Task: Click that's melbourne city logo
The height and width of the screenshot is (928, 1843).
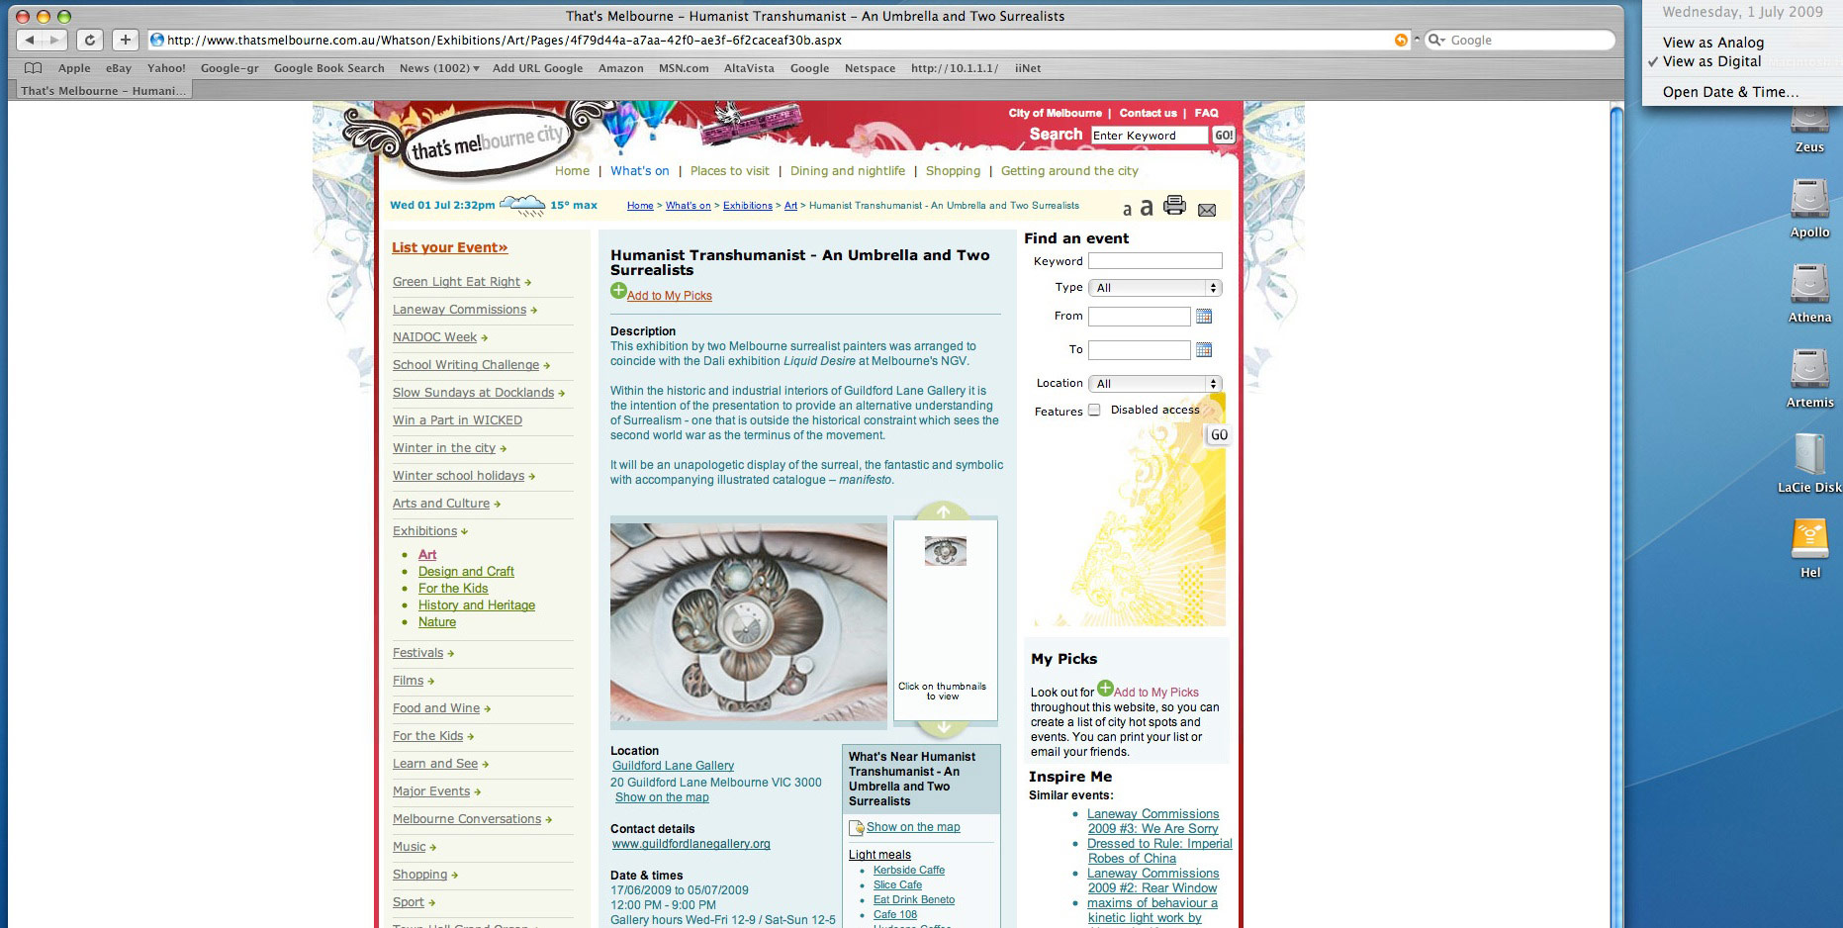Action: point(487,145)
